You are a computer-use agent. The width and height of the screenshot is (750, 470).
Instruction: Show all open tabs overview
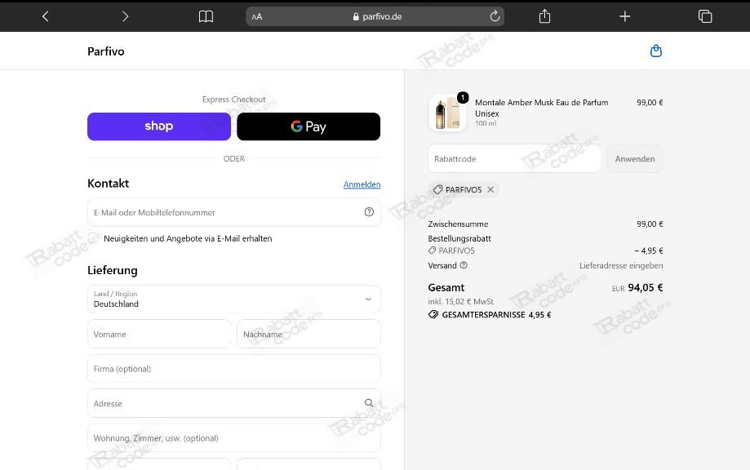705,16
